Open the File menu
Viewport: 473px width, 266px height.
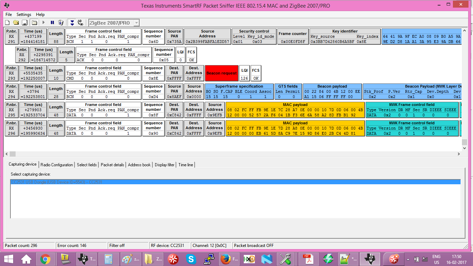9,15
